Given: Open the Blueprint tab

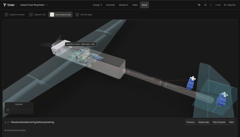Looking at the screenshot, I should (124, 5).
